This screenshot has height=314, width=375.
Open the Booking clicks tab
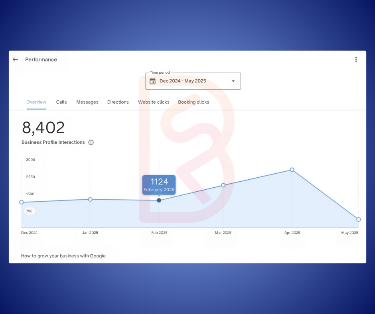[x=193, y=102]
